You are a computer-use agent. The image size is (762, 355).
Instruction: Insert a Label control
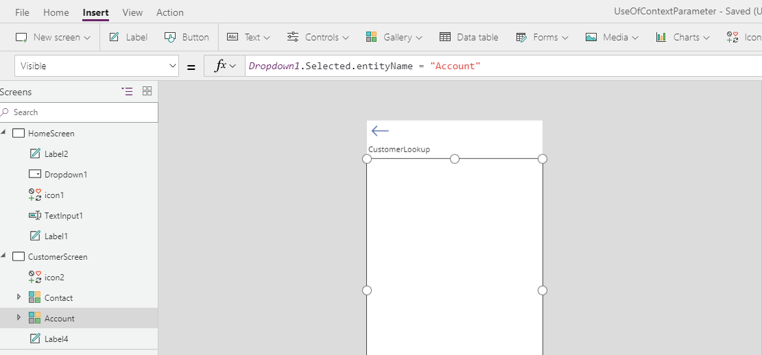pos(128,37)
